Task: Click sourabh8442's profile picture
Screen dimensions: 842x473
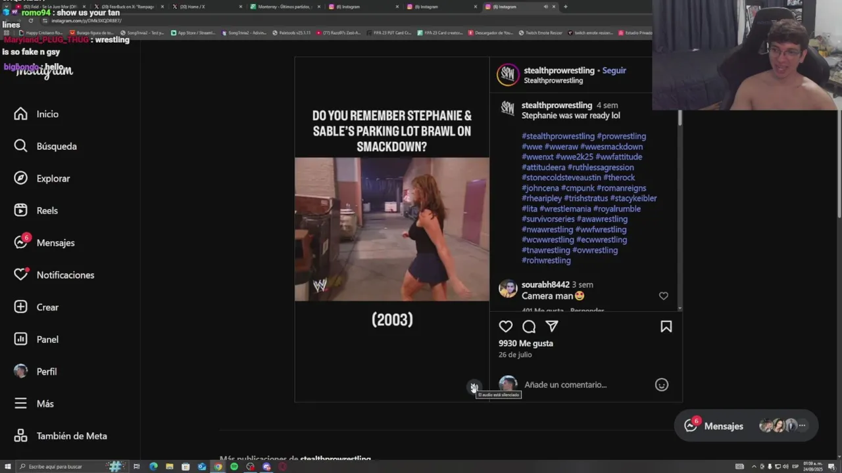Action: click(507, 289)
